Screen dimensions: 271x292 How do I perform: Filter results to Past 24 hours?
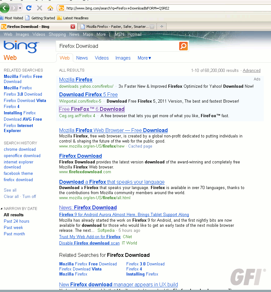pos(16,221)
